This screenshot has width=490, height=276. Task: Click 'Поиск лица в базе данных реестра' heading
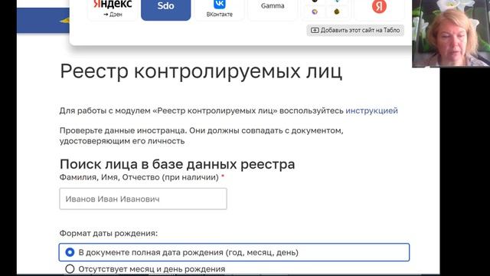177,164
